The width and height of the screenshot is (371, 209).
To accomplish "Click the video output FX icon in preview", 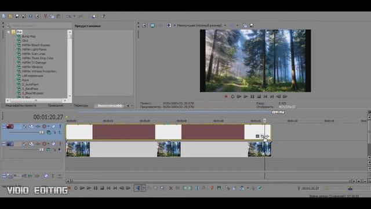I will click(x=161, y=26).
